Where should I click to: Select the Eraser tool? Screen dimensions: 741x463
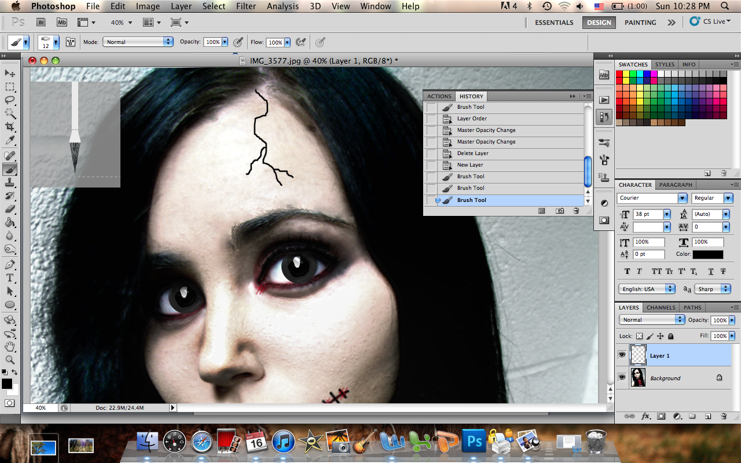tap(10, 210)
